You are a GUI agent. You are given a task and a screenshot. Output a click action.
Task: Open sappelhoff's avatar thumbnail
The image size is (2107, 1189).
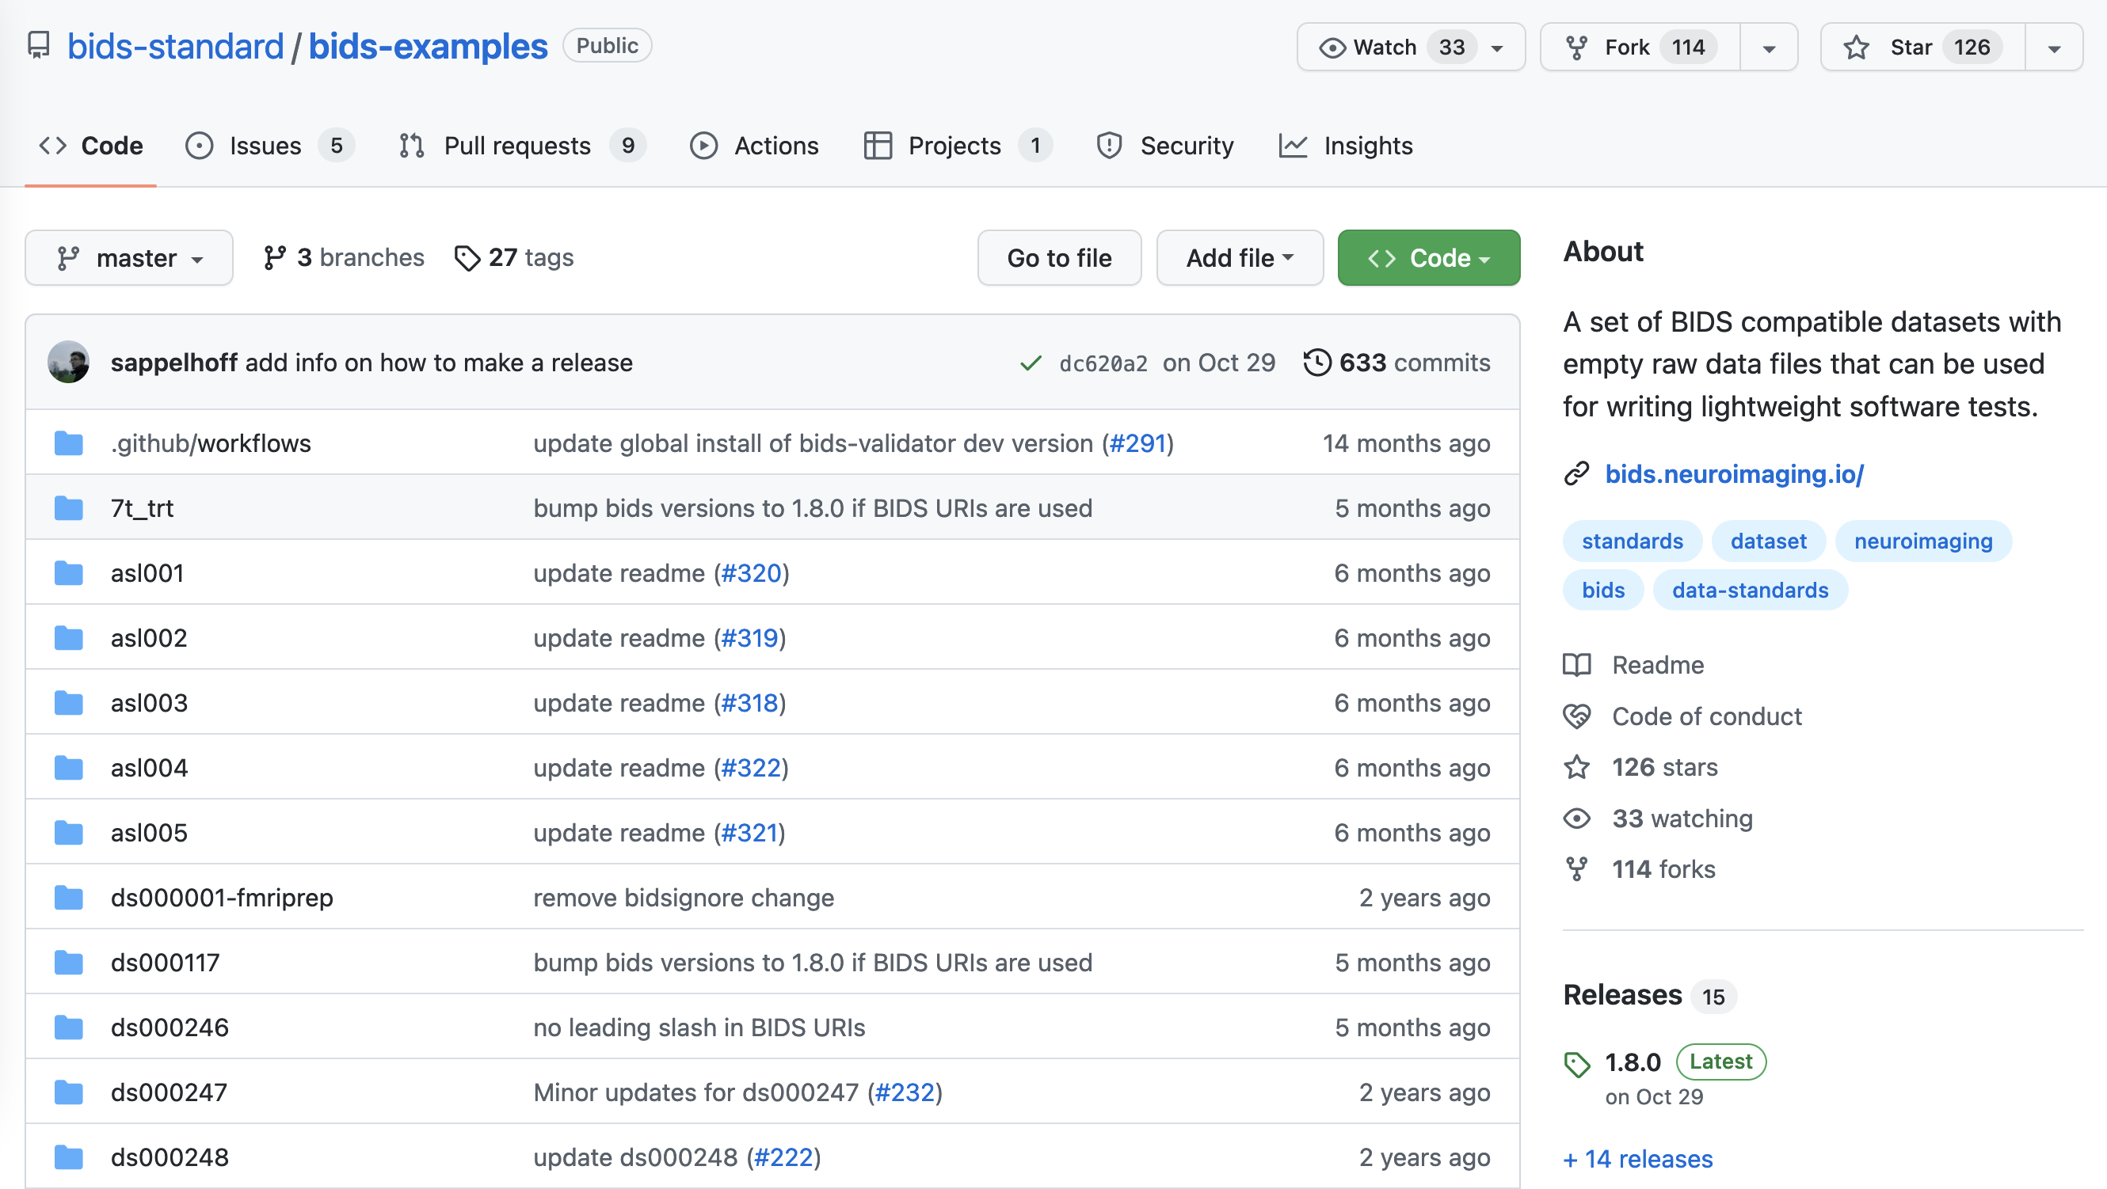[x=69, y=362]
